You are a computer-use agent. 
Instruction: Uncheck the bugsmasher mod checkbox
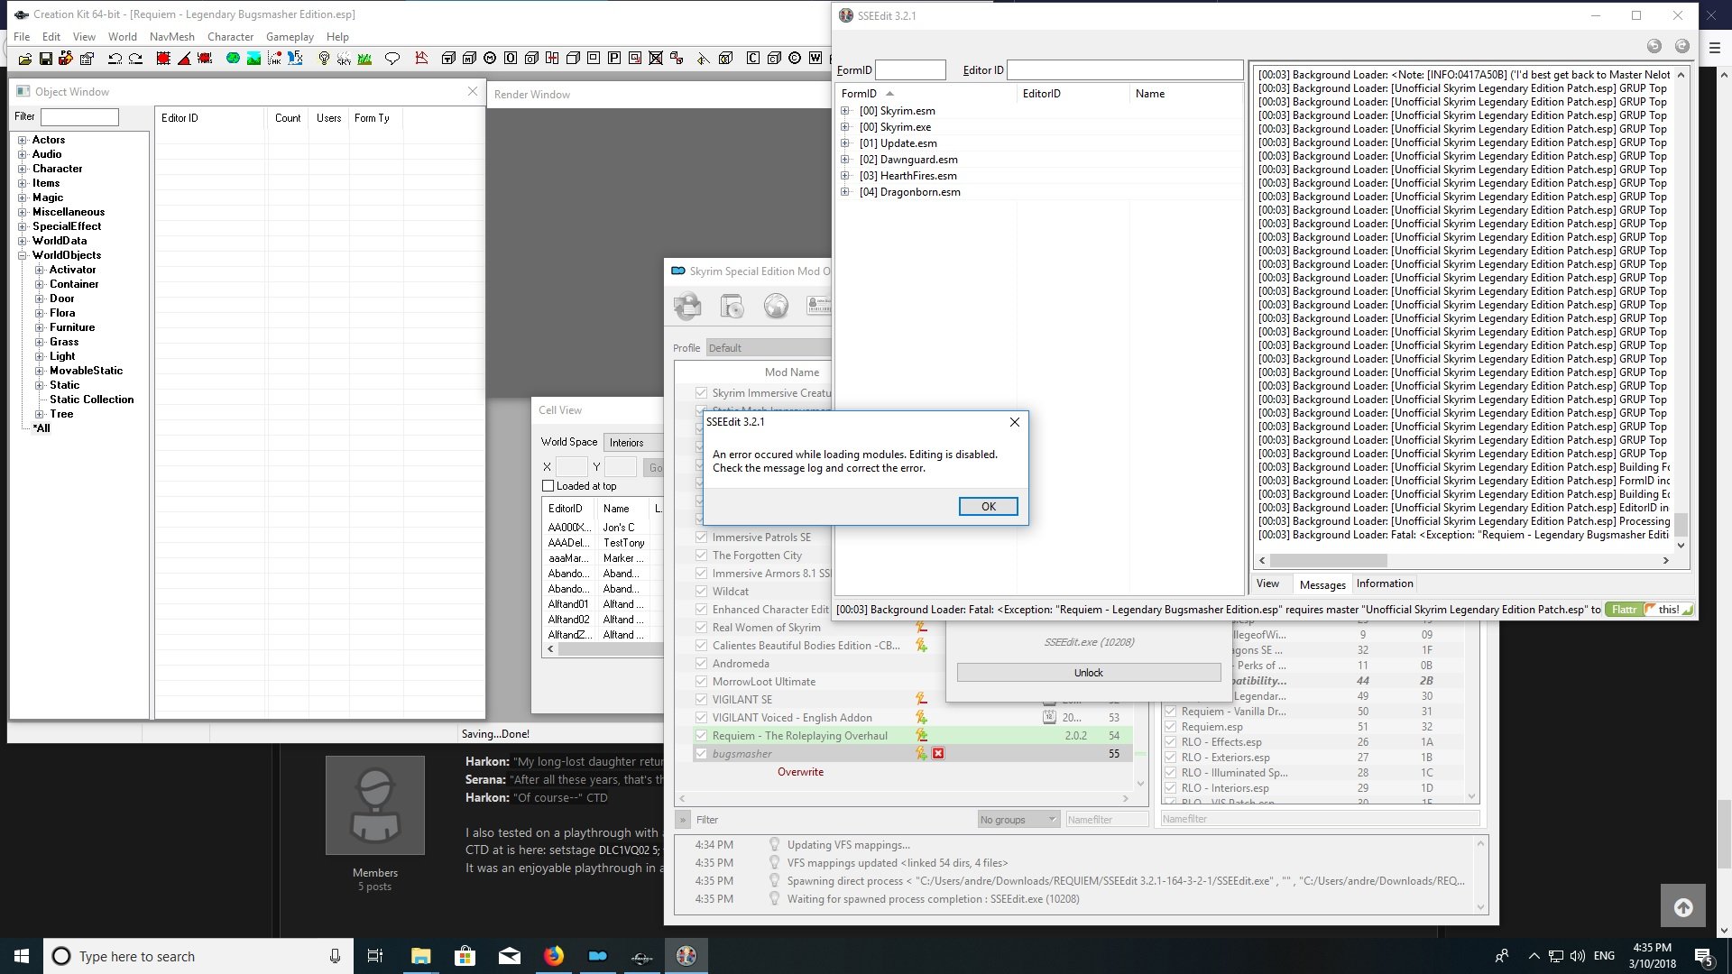(701, 754)
